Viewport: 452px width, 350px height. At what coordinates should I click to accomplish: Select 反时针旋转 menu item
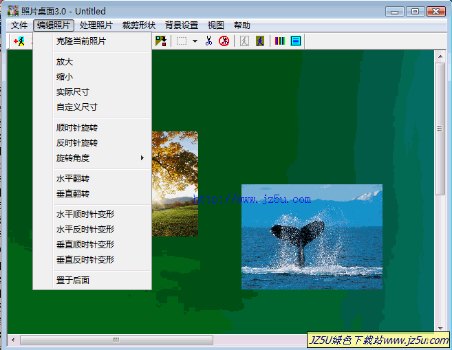[92, 142]
